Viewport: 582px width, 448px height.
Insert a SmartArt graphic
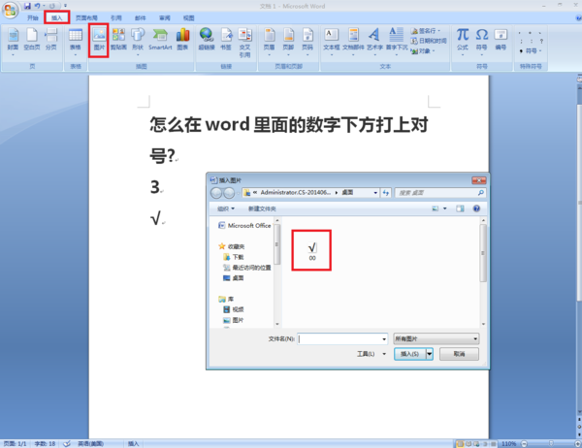point(160,40)
